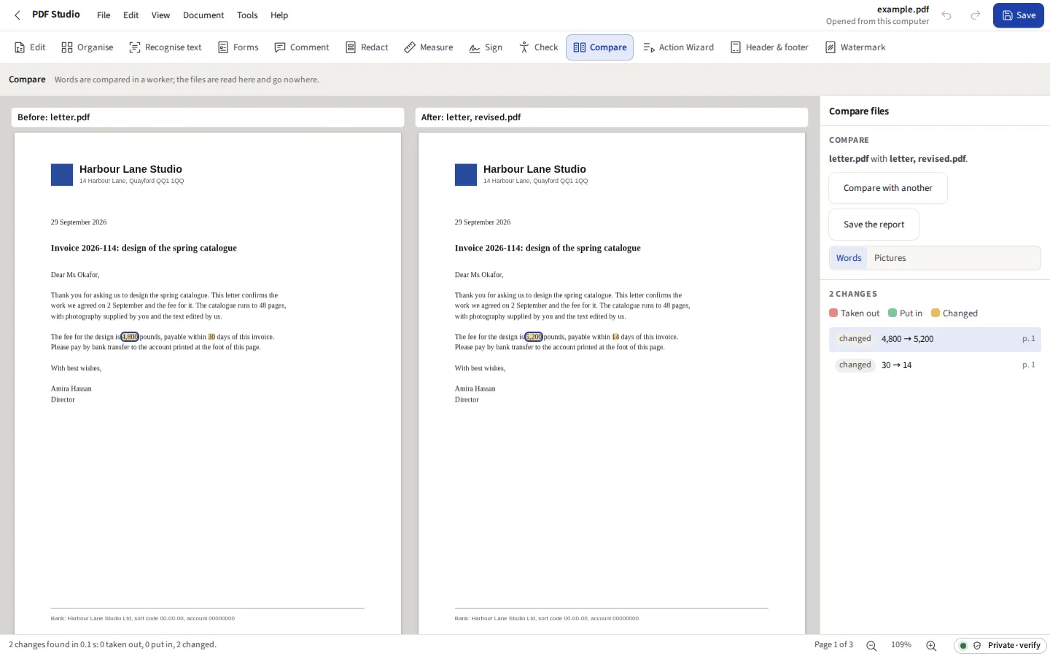
Task: Select the Measure tool
Action: tap(429, 47)
